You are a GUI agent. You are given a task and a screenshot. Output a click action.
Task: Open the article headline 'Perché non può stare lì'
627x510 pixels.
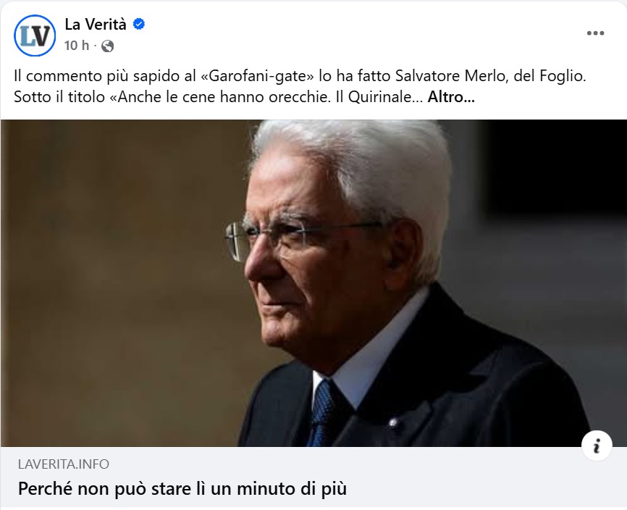tap(182, 488)
